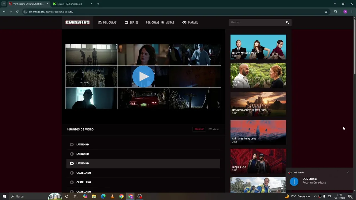
Task: Close the Ver Cosecha Oscura tab
Action: click(47, 4)
